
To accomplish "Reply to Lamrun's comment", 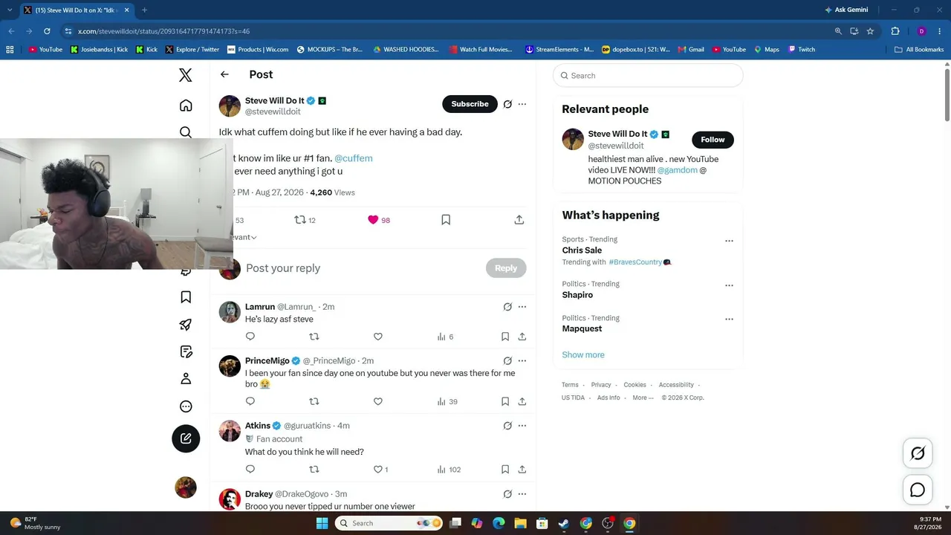I will pyautogui.click(x=250, y=337).
